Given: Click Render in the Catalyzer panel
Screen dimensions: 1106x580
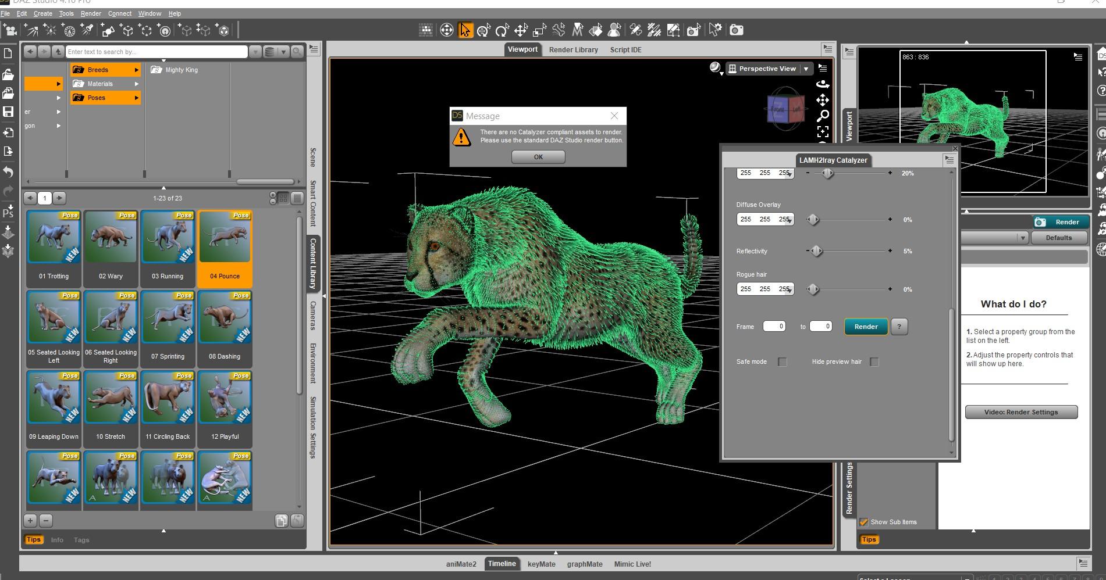Looking at the screenshot, I should click(866, 327).
